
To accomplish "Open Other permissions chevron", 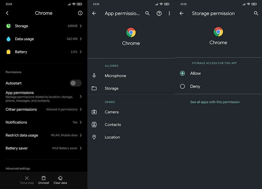I will pyautogui.click(x=81, y=109).
